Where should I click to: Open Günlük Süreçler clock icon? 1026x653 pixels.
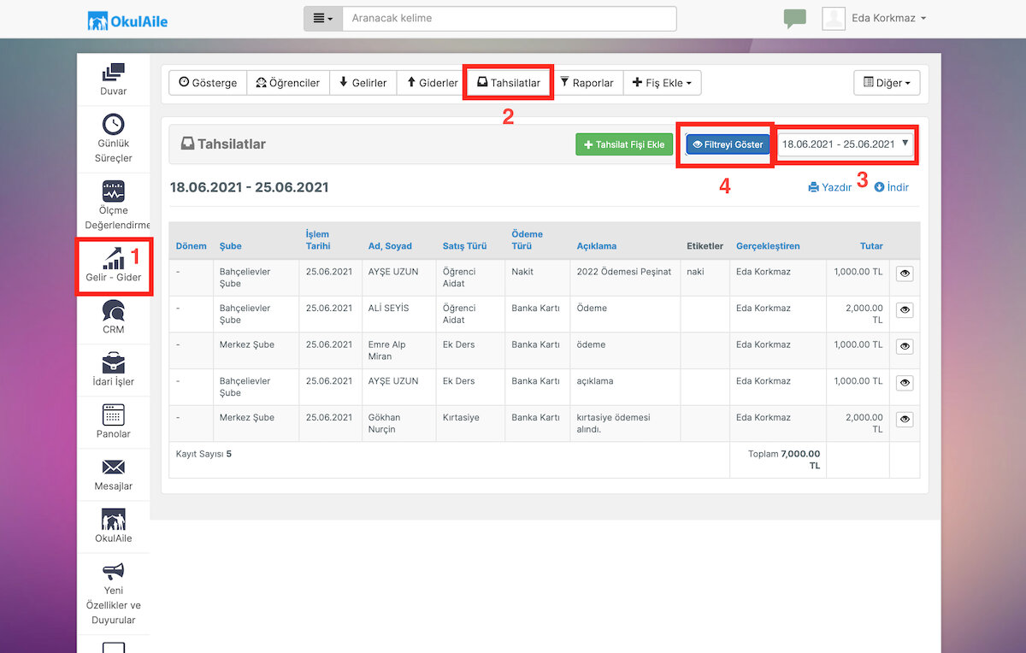pos(113,125)
